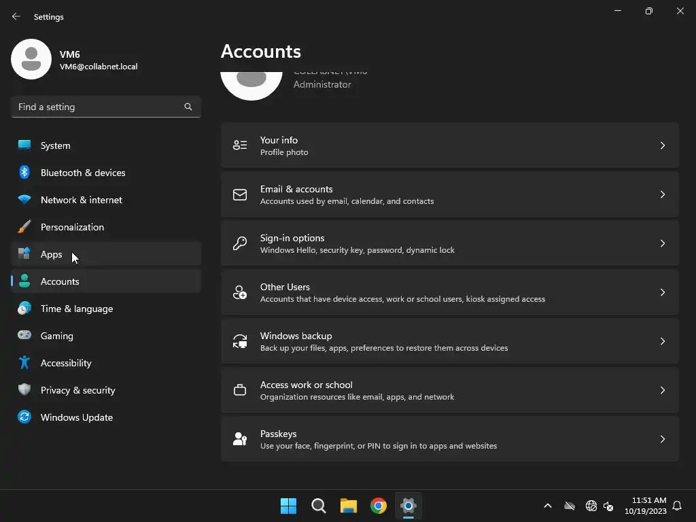Screen dimensions: 696x522
Task: Open notification bell in taskbar
Action: 678,506
